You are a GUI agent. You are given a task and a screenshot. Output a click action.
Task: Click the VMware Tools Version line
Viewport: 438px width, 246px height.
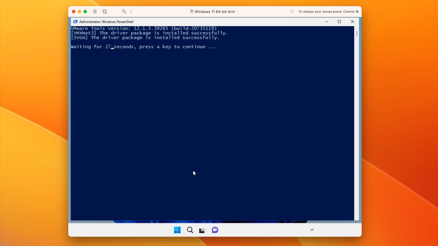(x=144, y=28)
